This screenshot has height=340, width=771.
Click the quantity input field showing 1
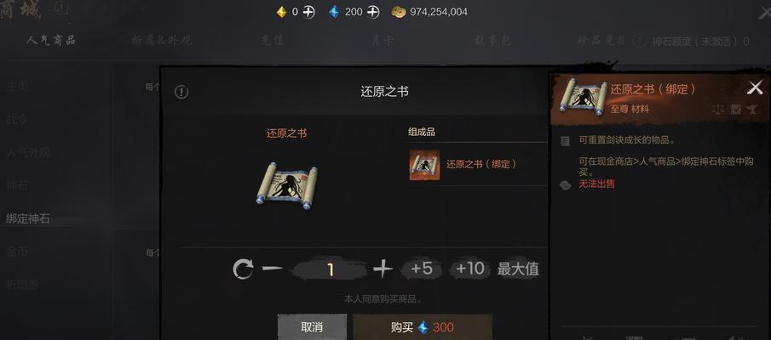pyautogui.click(x=330, y=269)
